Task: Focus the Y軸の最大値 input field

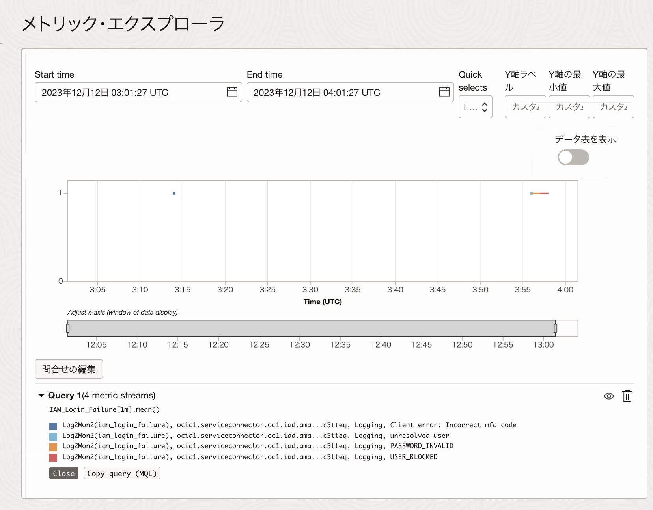Action: point(613,107)
